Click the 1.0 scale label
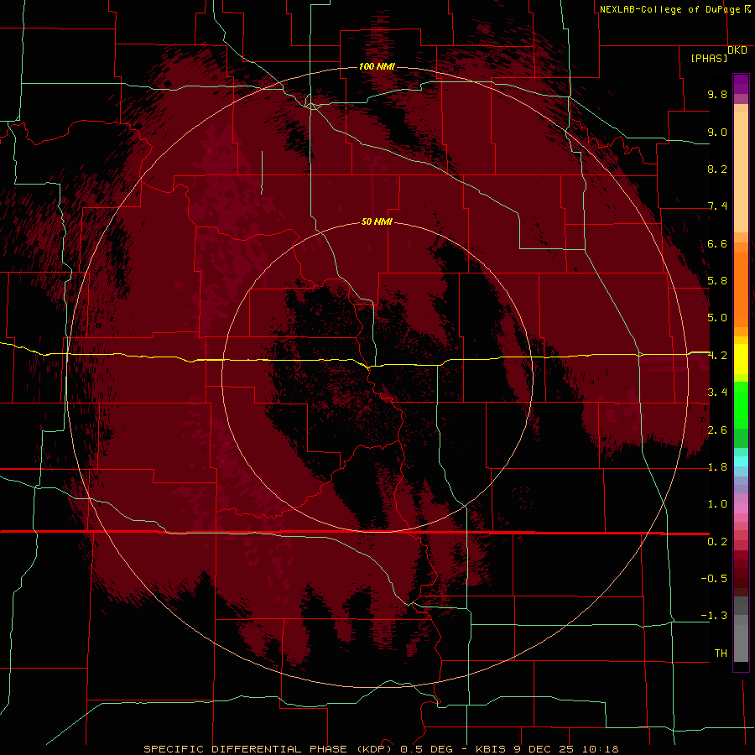Image resolution: width=755 pixels, height=755 pixels. (x=717, y=504)
